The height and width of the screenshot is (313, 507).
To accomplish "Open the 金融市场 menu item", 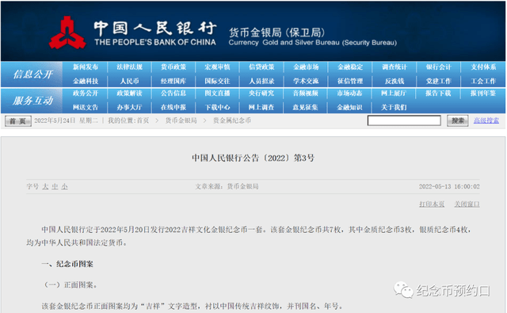I will [306, 67].
